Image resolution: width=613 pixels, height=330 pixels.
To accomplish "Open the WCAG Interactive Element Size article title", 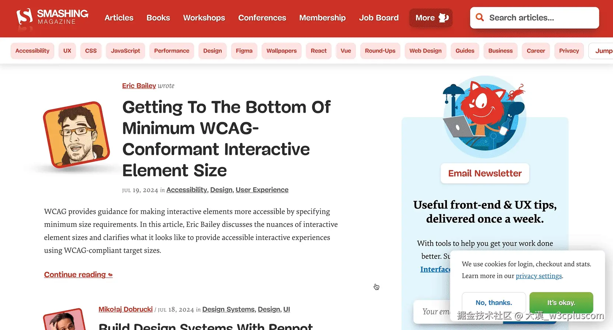I will 227,138.
